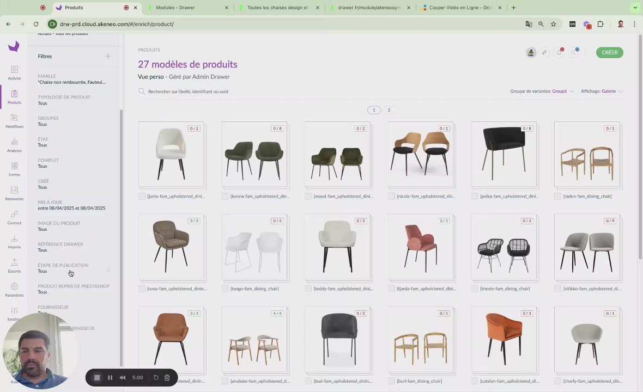Screen dimensions: 643x392
Task: Click the Akeneo purple logo
Action: [14, 46]
